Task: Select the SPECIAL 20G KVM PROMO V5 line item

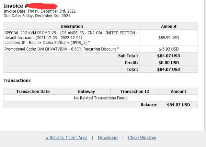Action: [72, 38]
